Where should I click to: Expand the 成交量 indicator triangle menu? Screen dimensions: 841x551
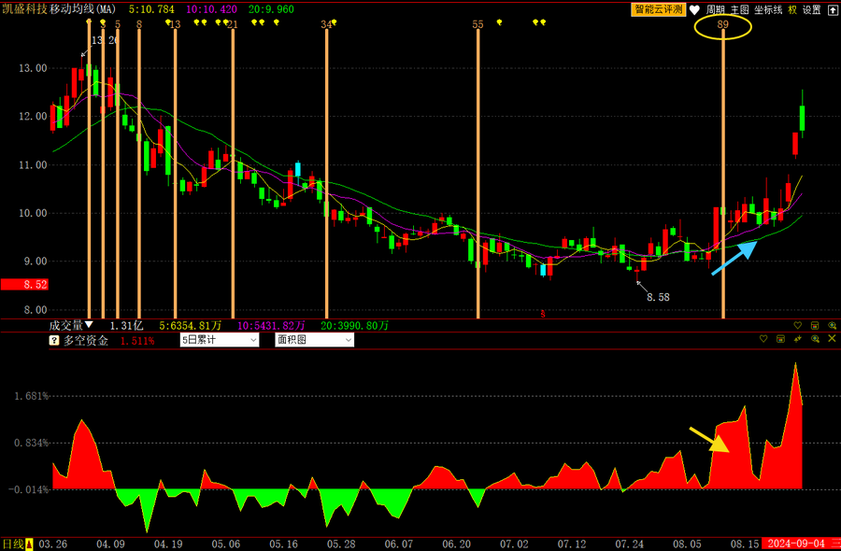pyautogui.click(x=89, y=325)
